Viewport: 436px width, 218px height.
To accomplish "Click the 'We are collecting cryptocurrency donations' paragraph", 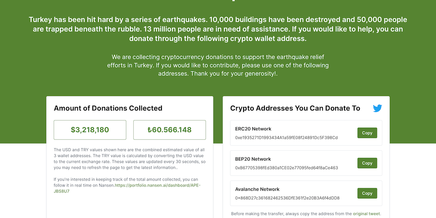I will click(218, 65).
